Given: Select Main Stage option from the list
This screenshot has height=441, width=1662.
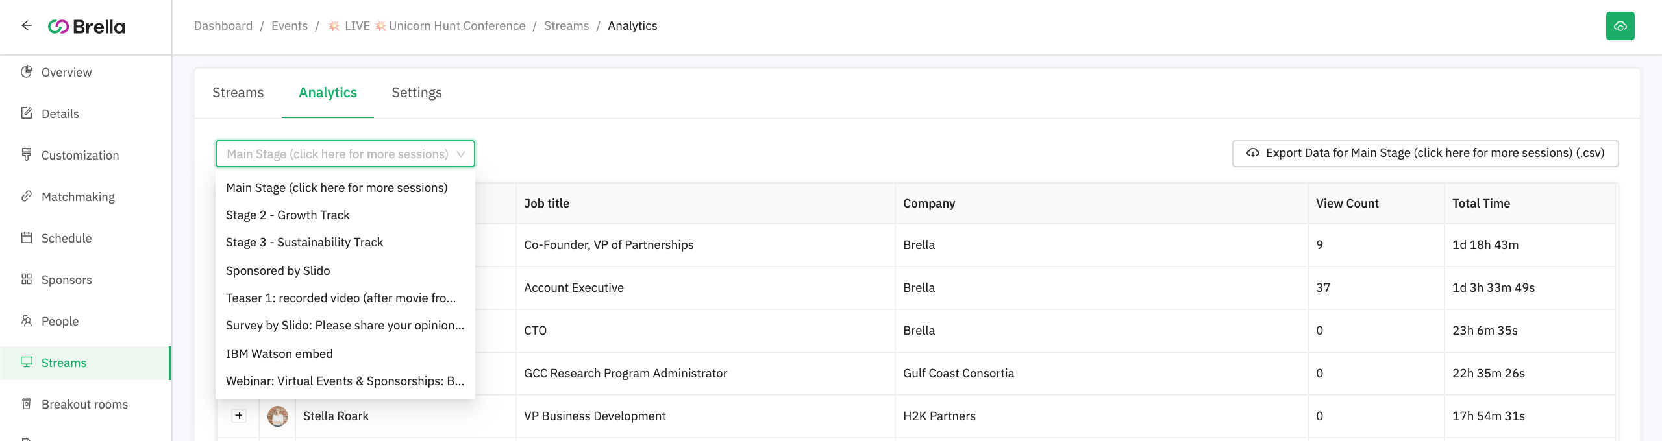Looking at the screenshot, I should point(345,187).
